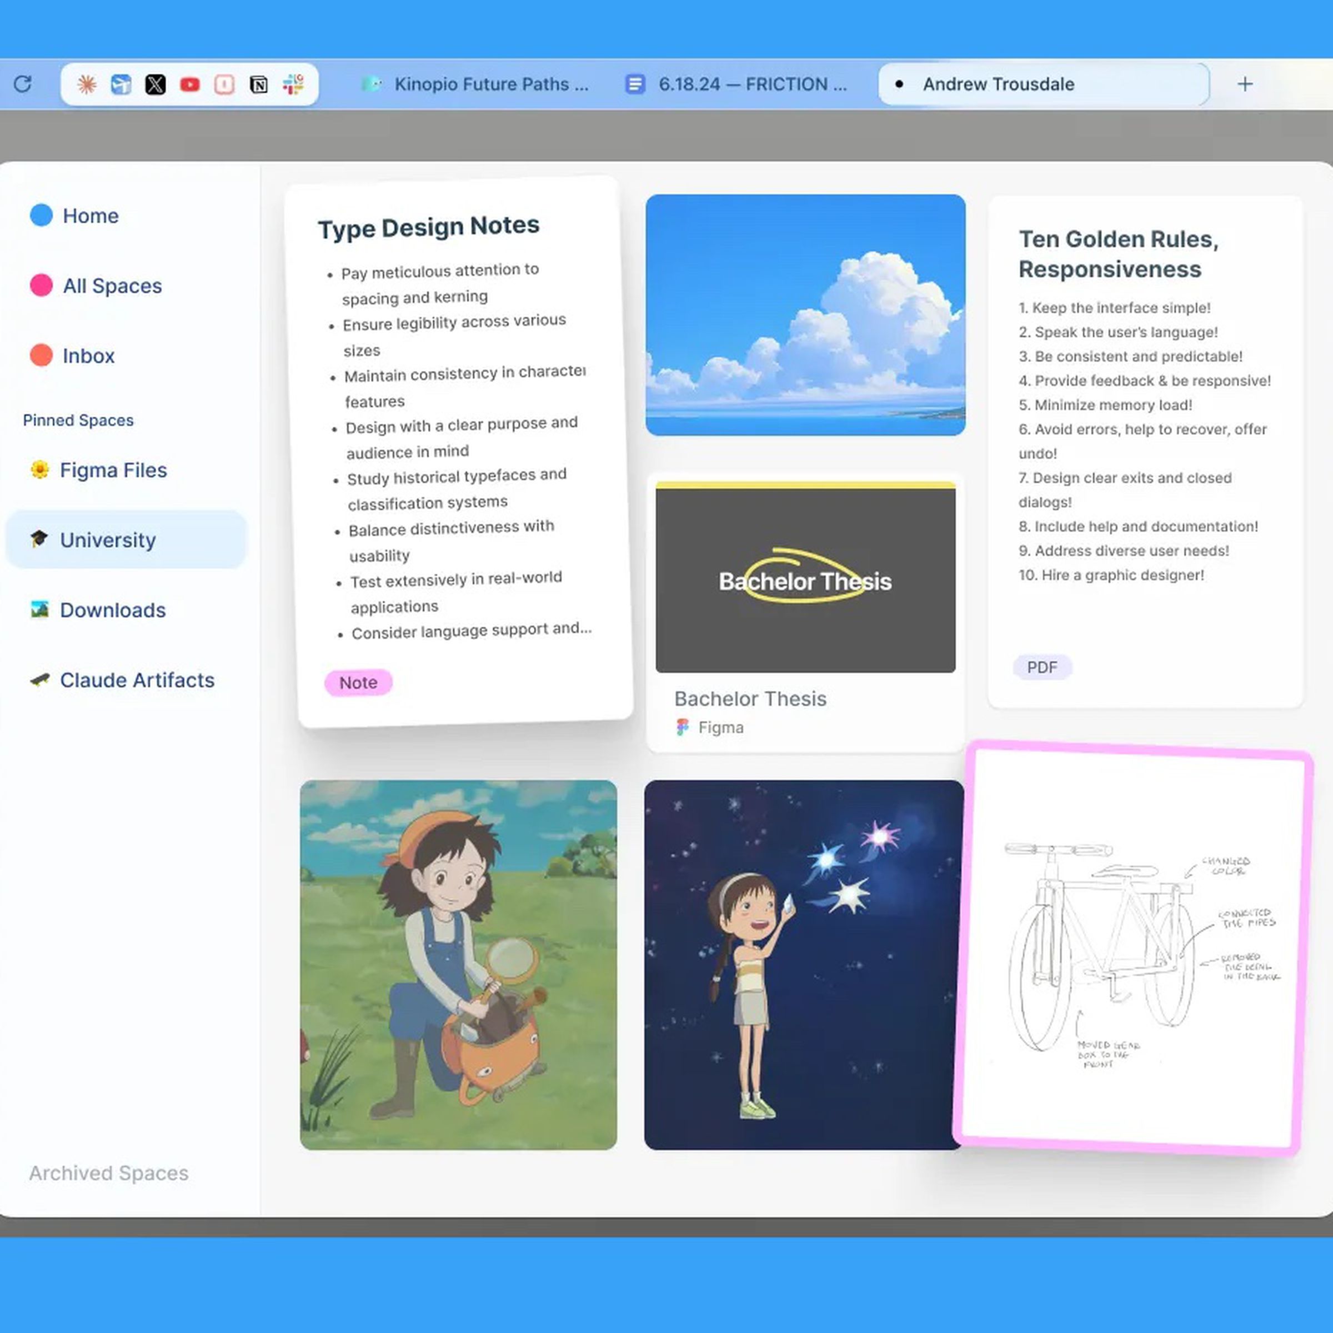1333x1333 pixels.
Task: Open the Bachelor Thesis preview thumbnail
Action: click(x=805, y=577)
